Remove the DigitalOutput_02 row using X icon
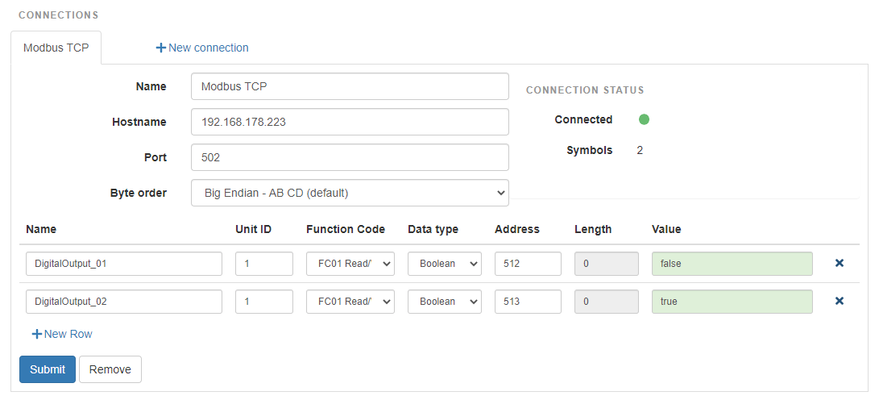The width and height of the screenshot is (879, 400). 839,301
